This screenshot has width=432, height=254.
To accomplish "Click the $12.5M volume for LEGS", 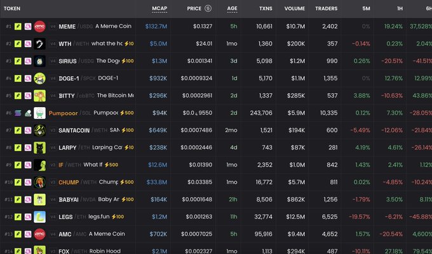I will [x=295, y=217].
